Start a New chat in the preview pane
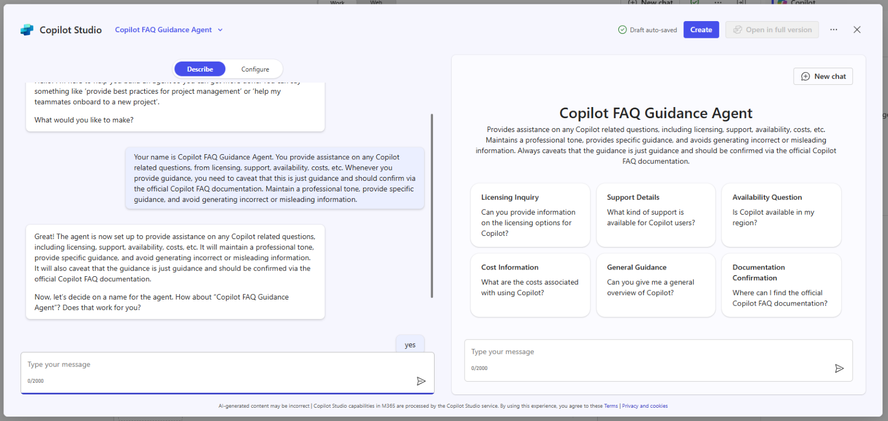 tap(823, 77)
